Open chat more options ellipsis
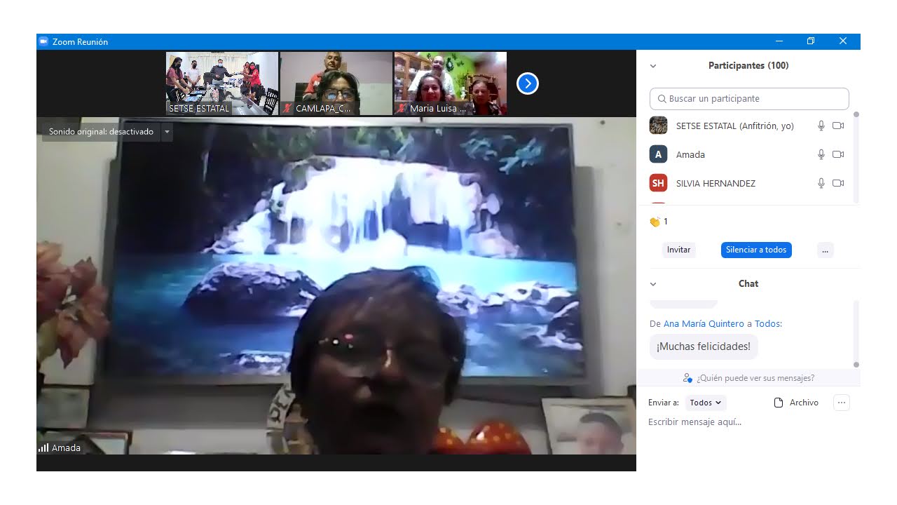Image resolution: width=897 pixels, height=505 pixels. (842, 403)
